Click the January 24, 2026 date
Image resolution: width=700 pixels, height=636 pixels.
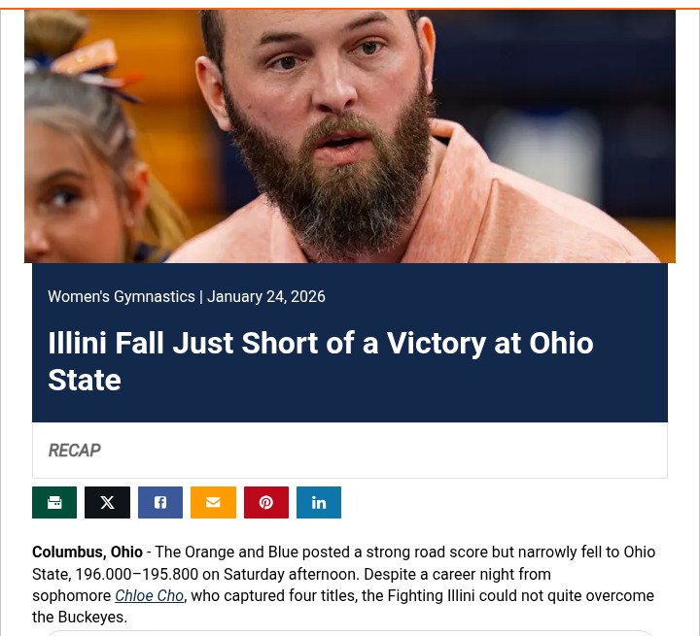click(x=266, y=296)
